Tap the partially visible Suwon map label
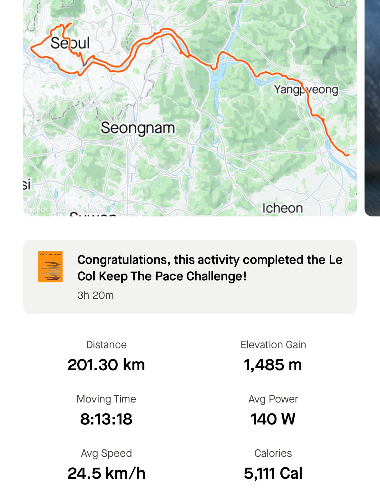The height and width of the screenshot is (492, 380). (93, 214)
